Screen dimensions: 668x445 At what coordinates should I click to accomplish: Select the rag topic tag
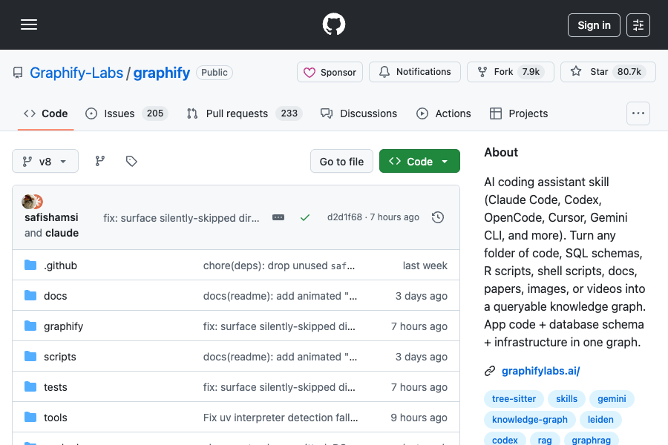click(545, 440)
